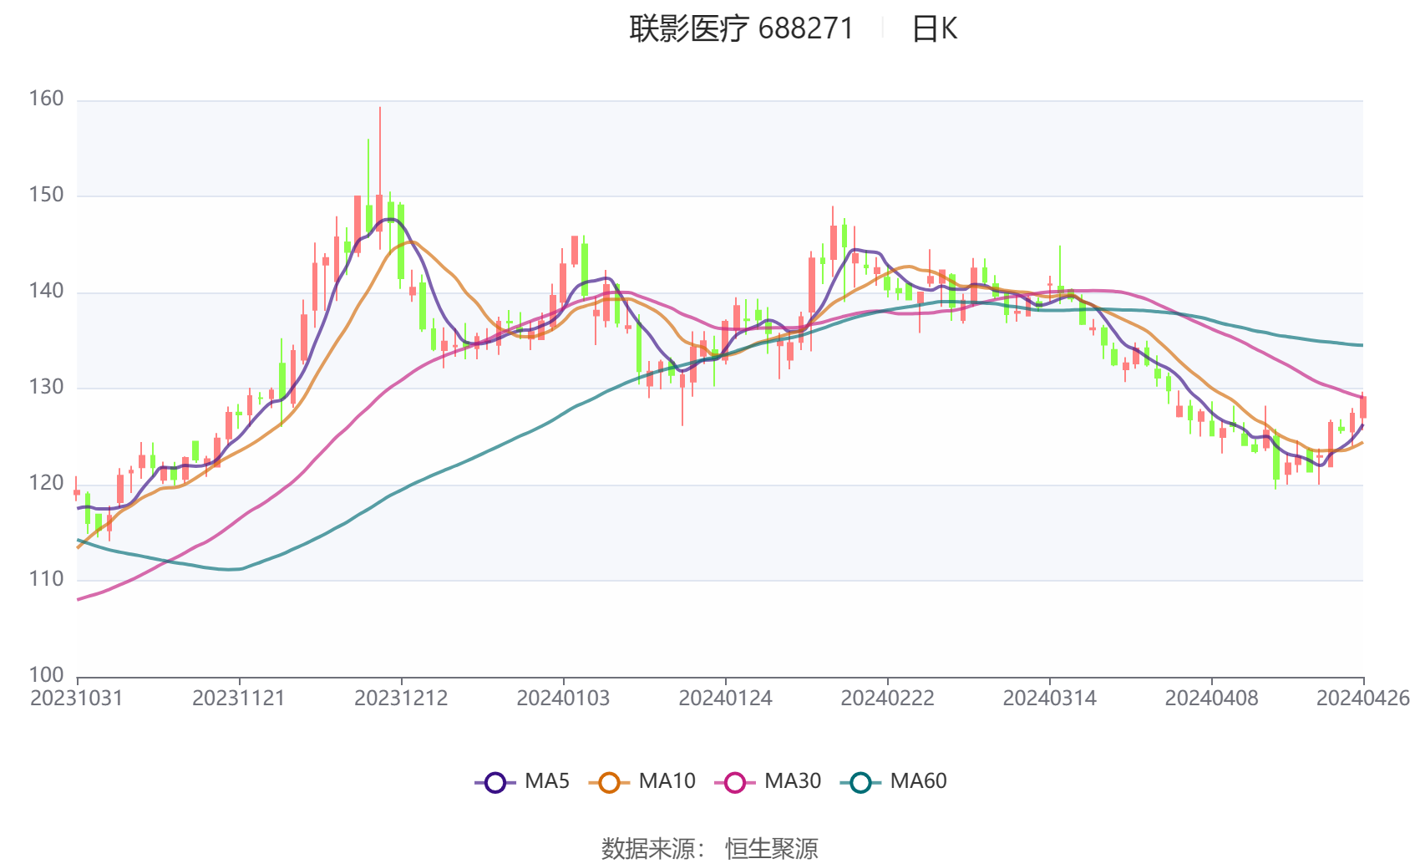The height and width of the screenshot is (864, 1420).
Task: Click the 数据来源 恒生聚源 source text
Action: tap(710, 849)
